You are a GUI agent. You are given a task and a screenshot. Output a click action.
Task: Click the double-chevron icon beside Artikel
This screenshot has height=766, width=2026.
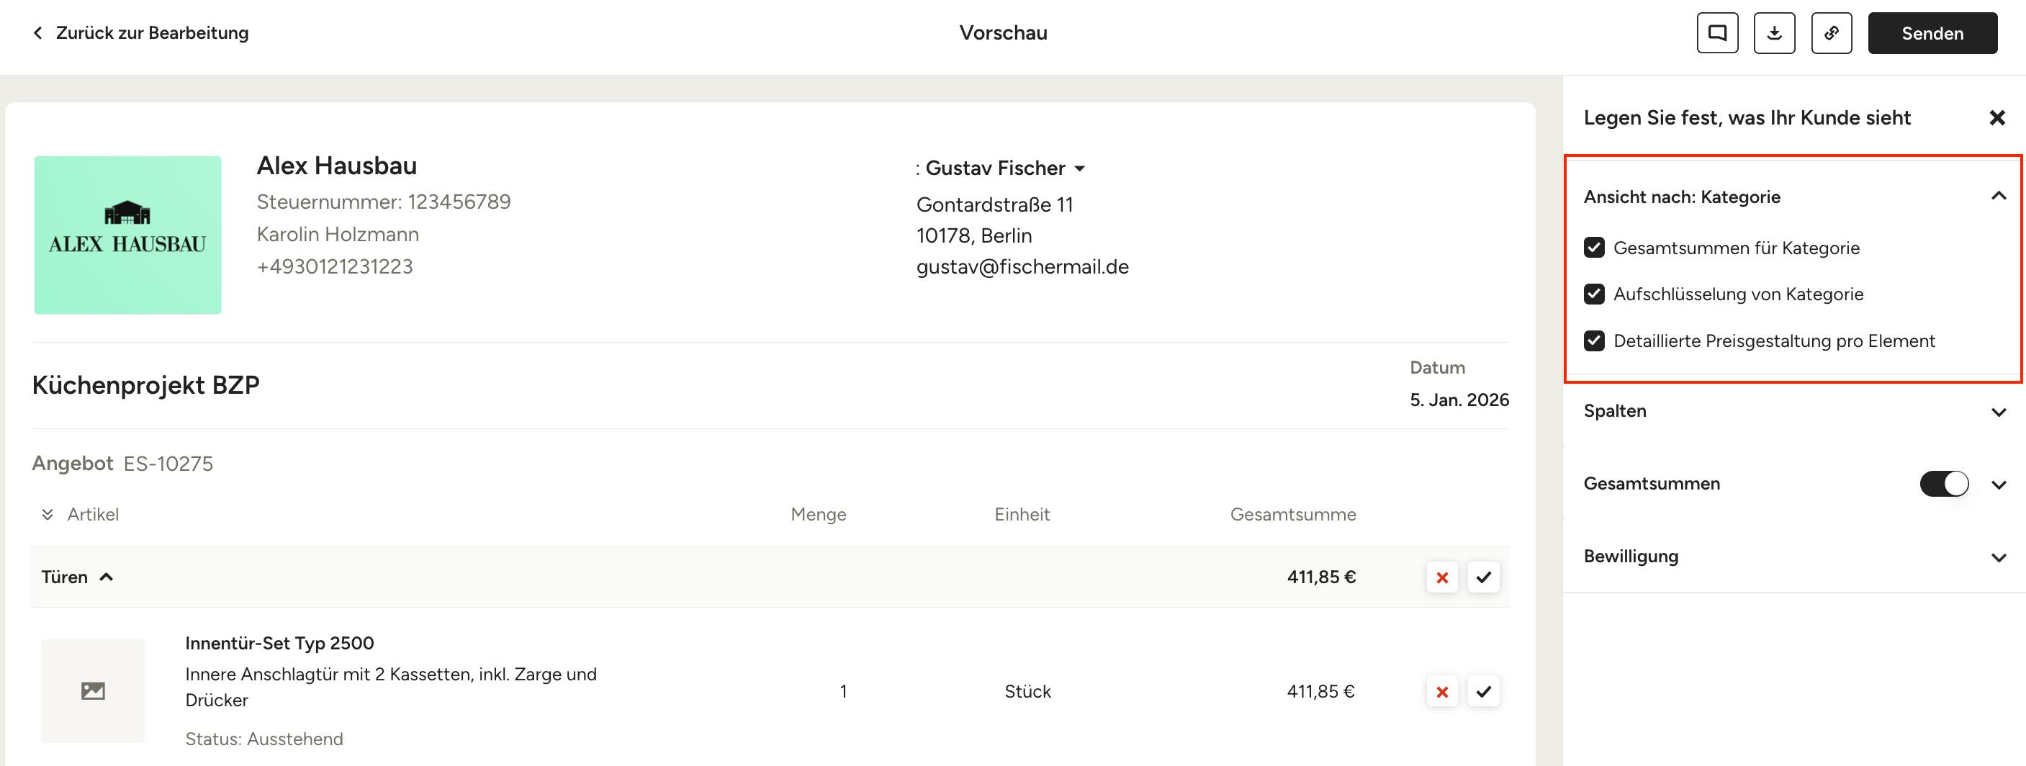click(48, 514)
